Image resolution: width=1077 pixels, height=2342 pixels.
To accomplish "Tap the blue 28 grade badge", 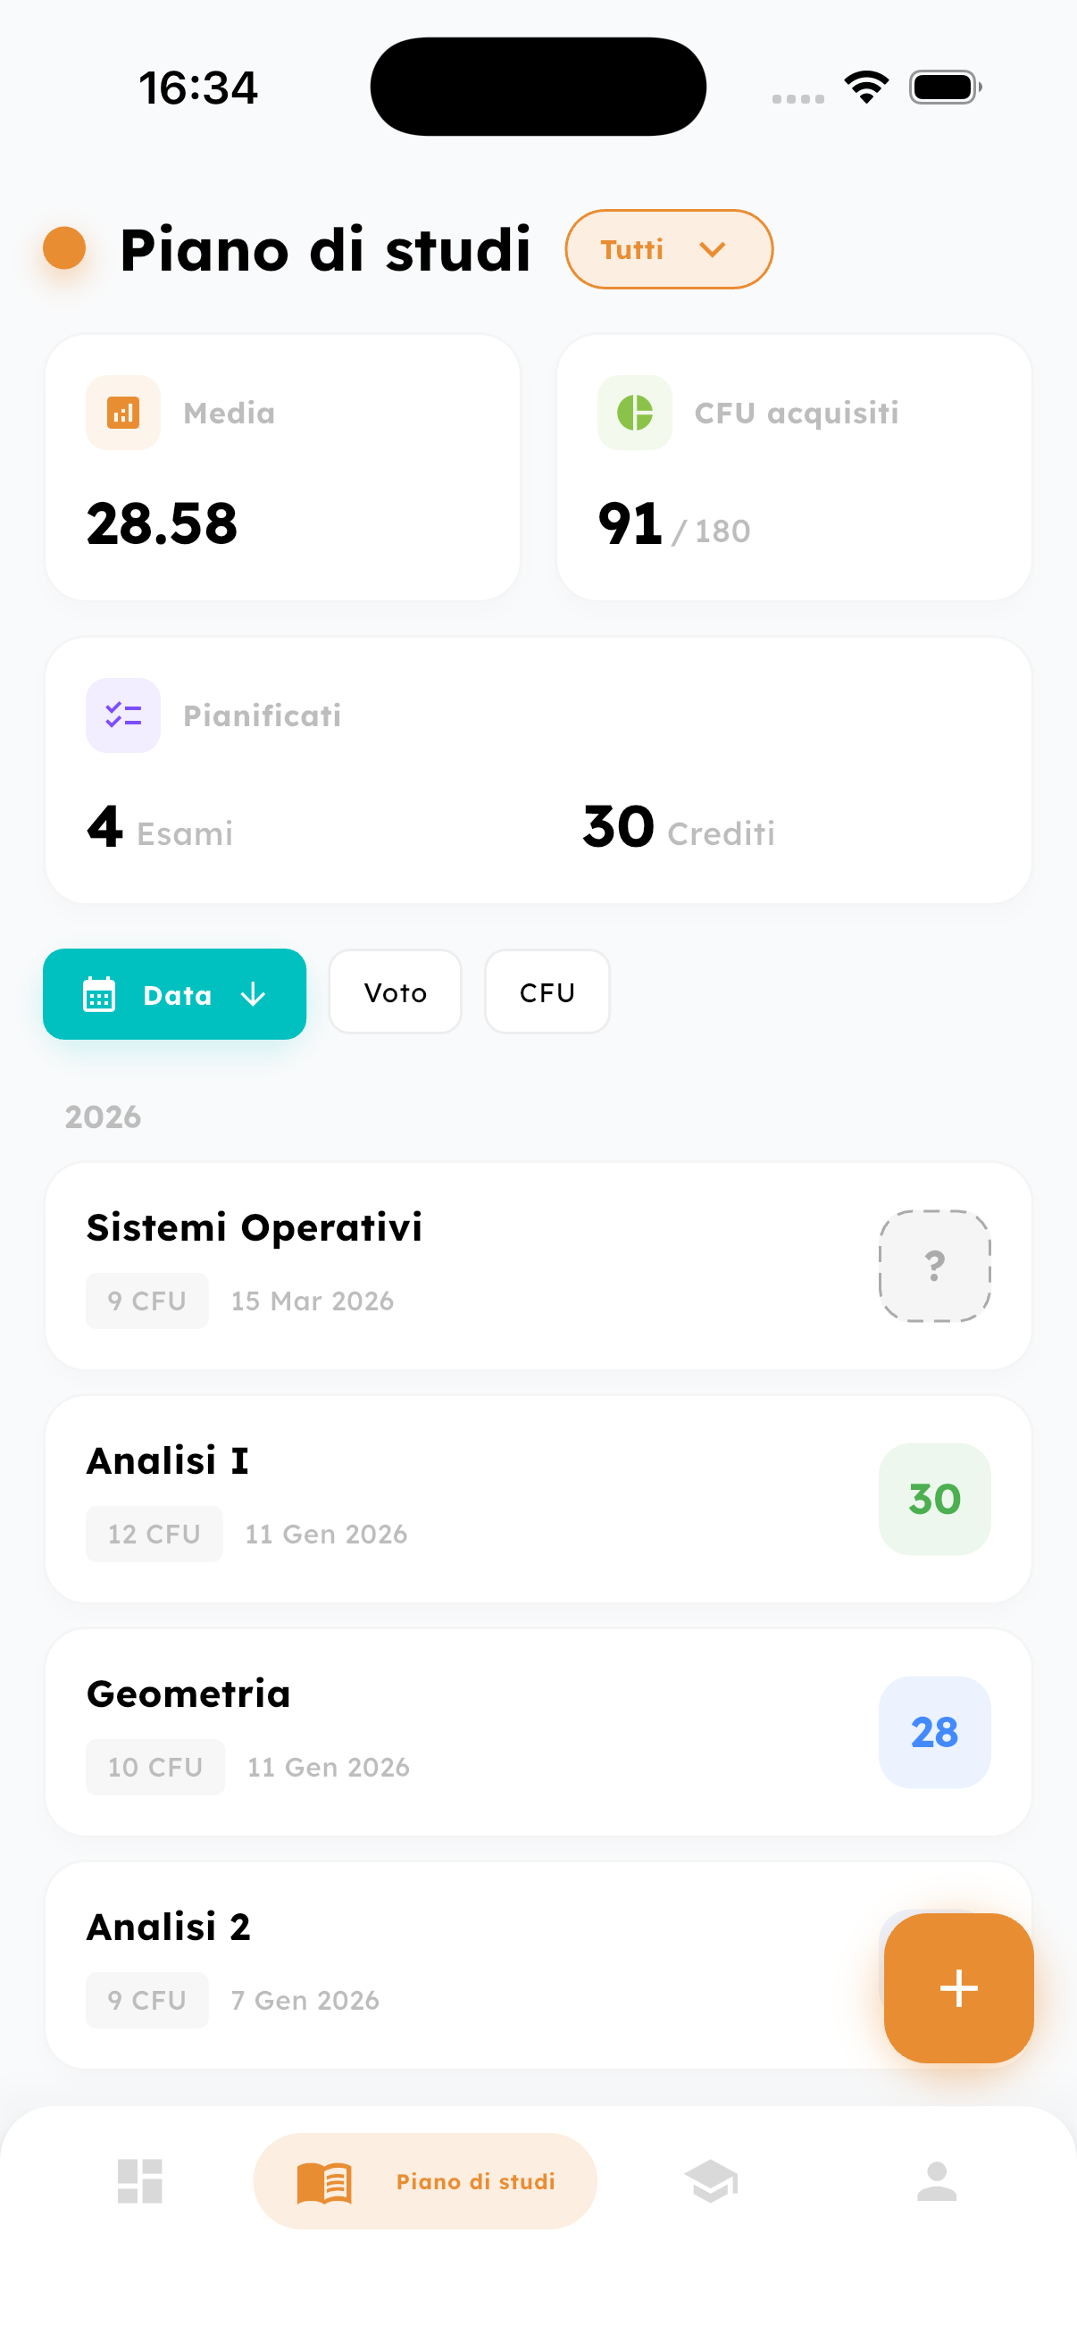I will coord(934,1732).
